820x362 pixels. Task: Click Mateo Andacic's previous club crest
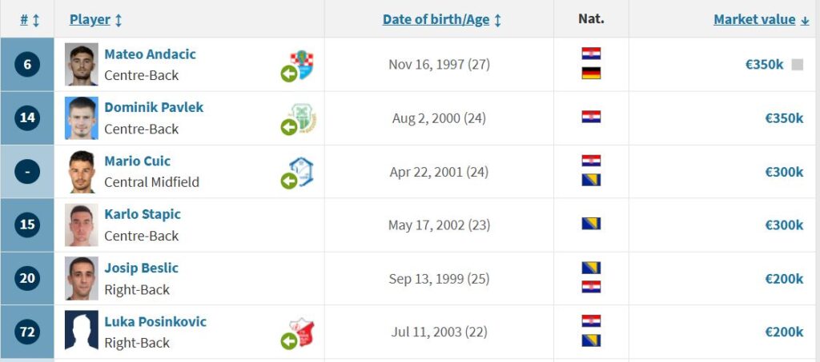pyautogui.click(x=302, y=64)
